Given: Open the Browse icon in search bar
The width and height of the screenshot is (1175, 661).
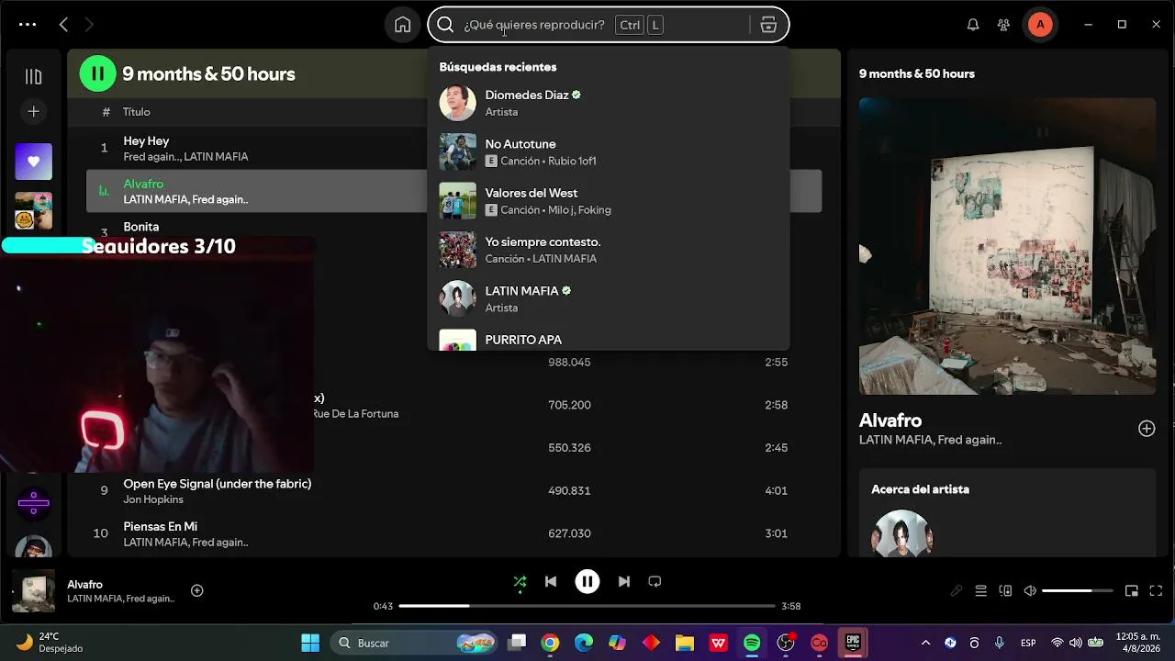Looking at the screenshot, I should 769,25.
